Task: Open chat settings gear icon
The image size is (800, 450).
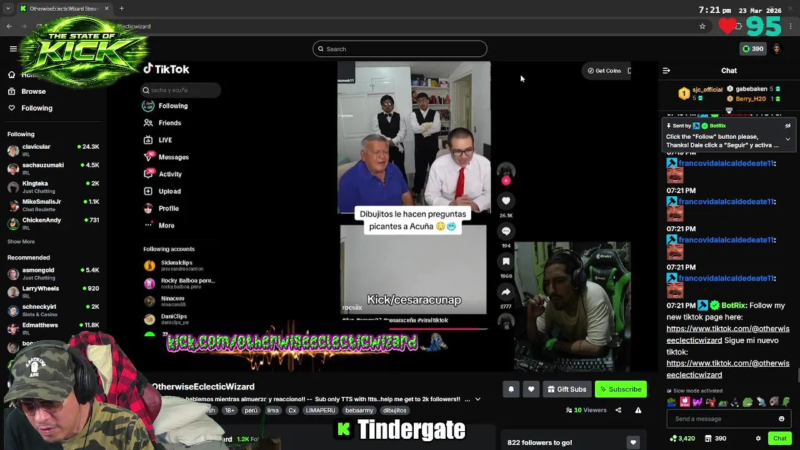Action: (758, 439)
